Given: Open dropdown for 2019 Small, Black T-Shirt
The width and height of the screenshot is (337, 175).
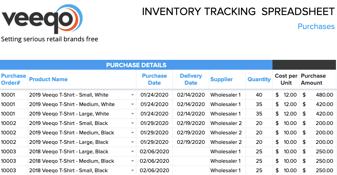Looking at the screenshot, I should [133, 123].
